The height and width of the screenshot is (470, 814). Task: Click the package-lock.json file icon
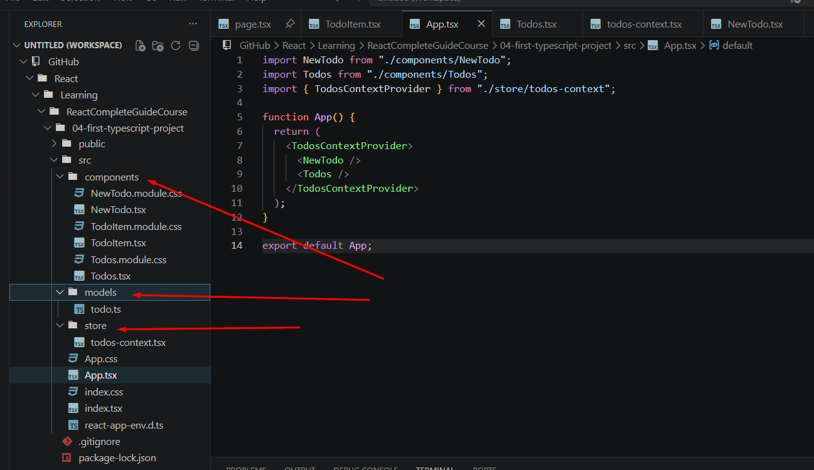click(x=67, y=458)
